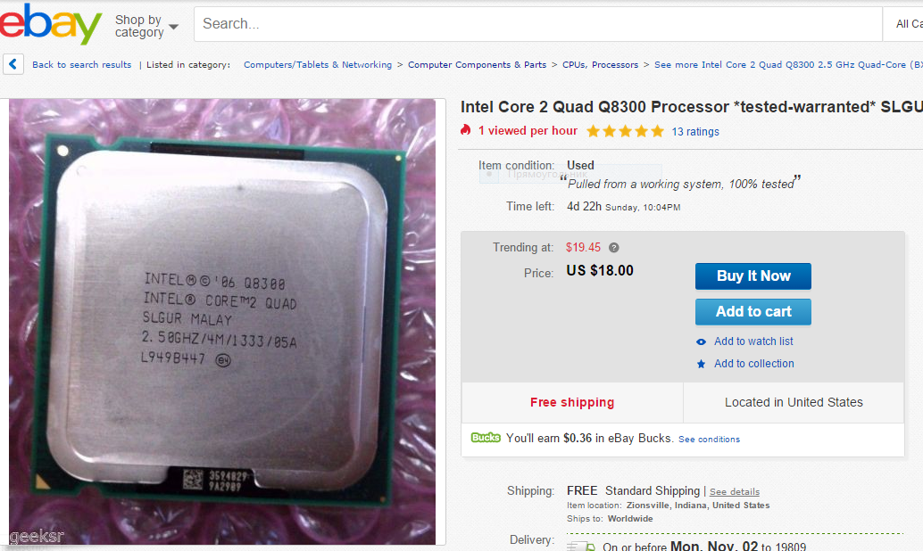Screen dimensions: 923x551
Task: Click the star icon for collection
Action: click(x=701, y=364)
